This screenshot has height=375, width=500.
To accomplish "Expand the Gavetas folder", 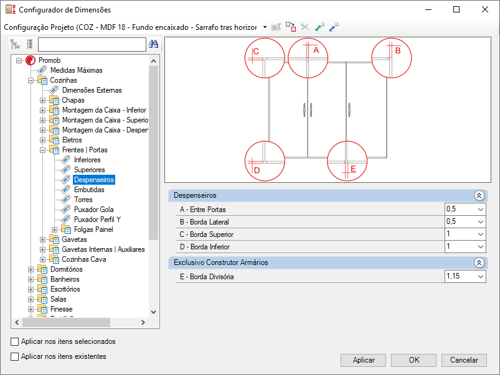I will (x=42, y=239).
